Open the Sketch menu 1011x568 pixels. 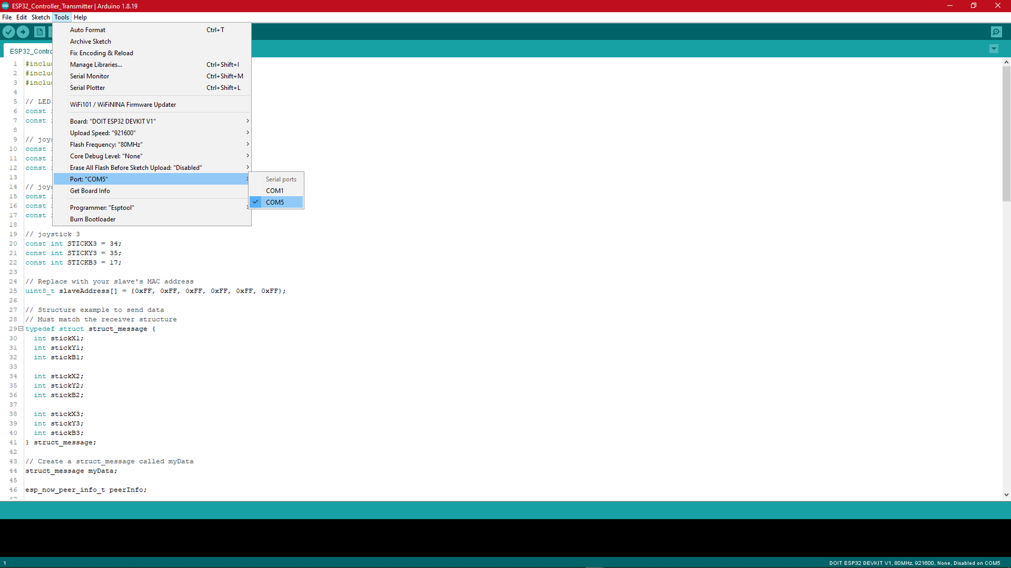(41, 17)
